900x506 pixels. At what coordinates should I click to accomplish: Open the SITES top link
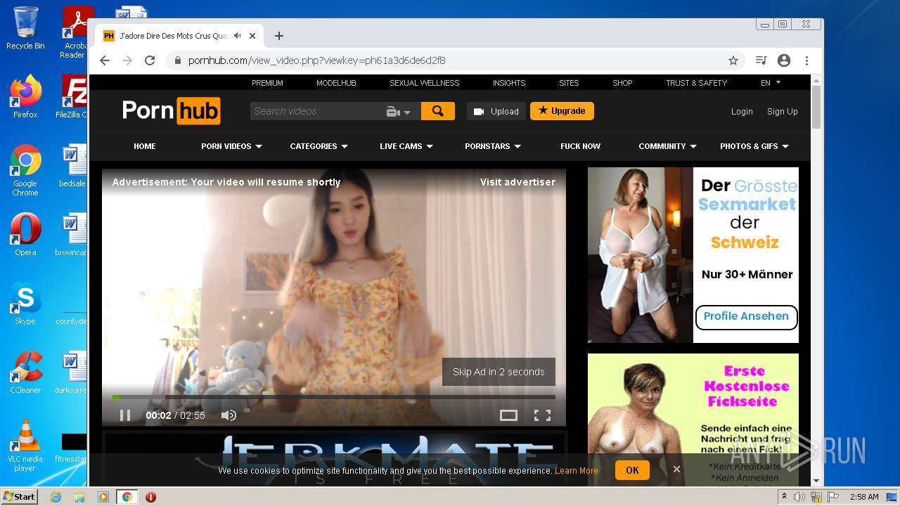coord(569,83)
